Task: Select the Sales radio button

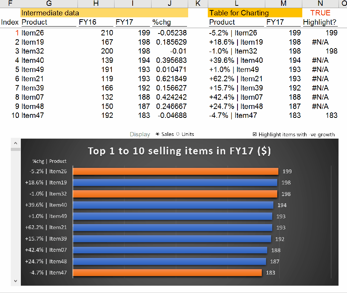Action: point(158,134)
